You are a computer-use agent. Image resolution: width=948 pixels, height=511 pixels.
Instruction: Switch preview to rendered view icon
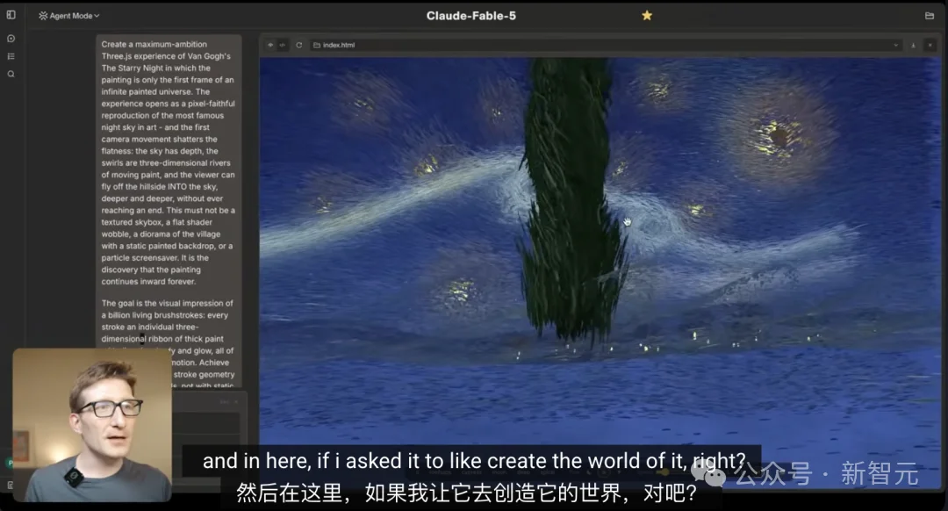tap(270, 45)
